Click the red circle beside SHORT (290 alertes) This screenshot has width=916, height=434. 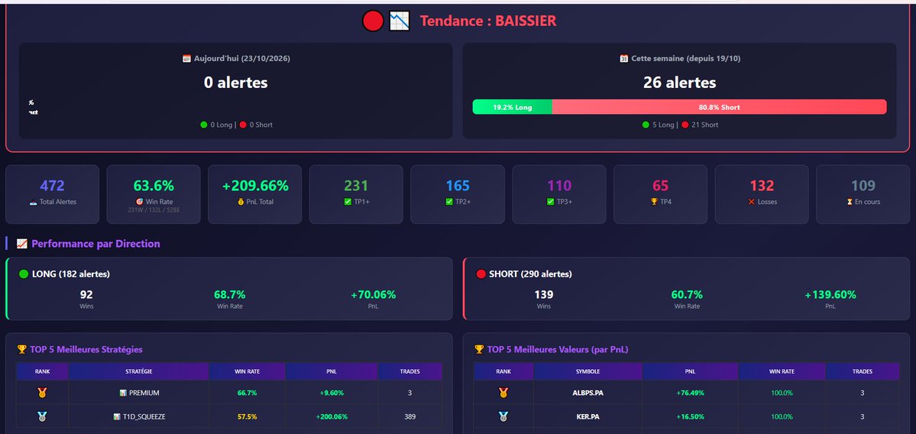pos(481,274)
